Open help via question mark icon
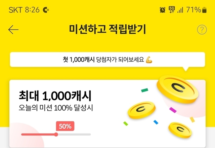 click(x=202, y=30)
